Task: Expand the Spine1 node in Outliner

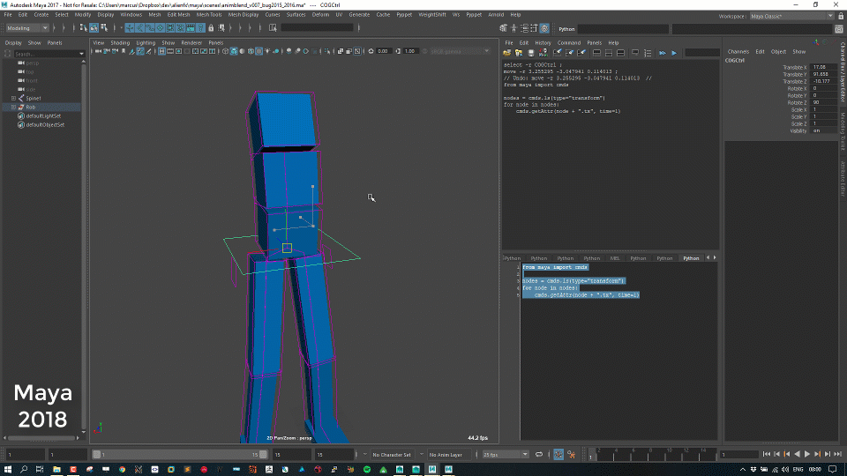Action: pyautogui.click(x=13, y=98)
